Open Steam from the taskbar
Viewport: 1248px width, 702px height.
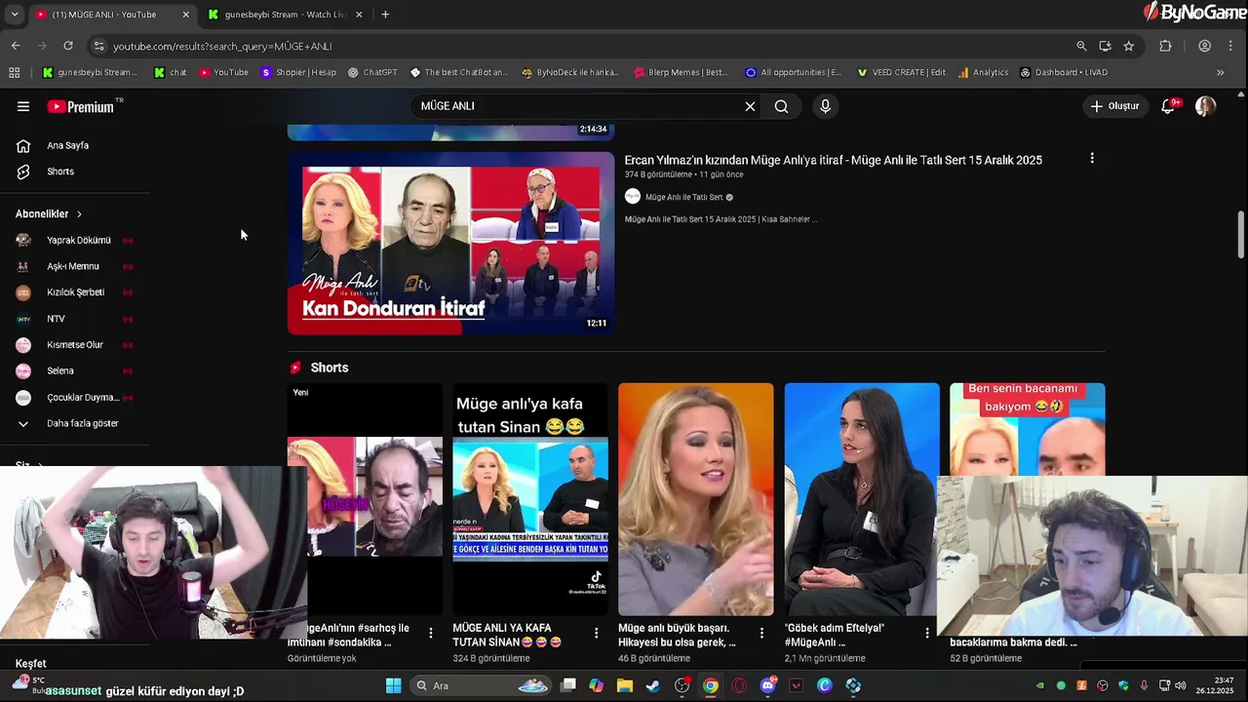click(x=653, y=685)
